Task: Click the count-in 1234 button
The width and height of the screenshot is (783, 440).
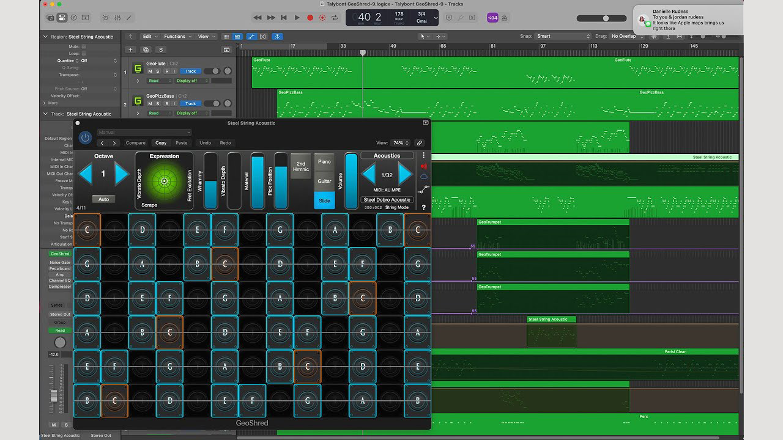Action: point(492,18)
